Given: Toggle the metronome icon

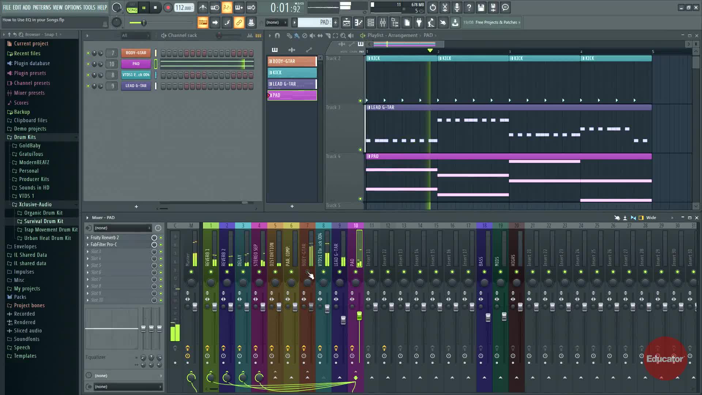Looking at the screenshot, I should pos(203,8).
